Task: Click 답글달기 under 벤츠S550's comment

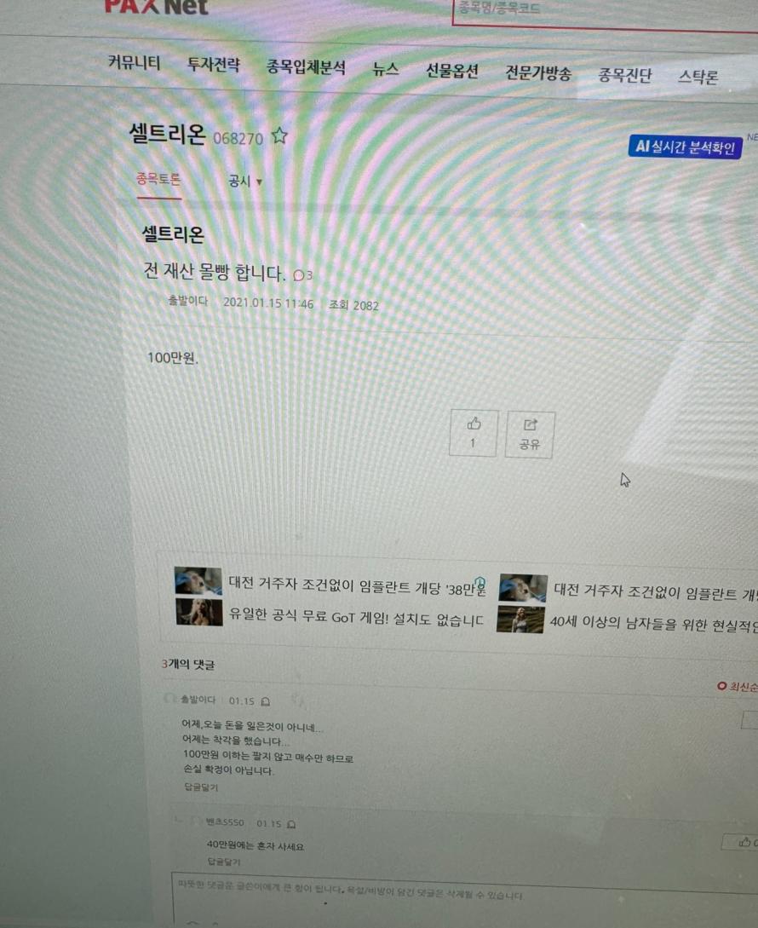Action: (x=224, y=862)
